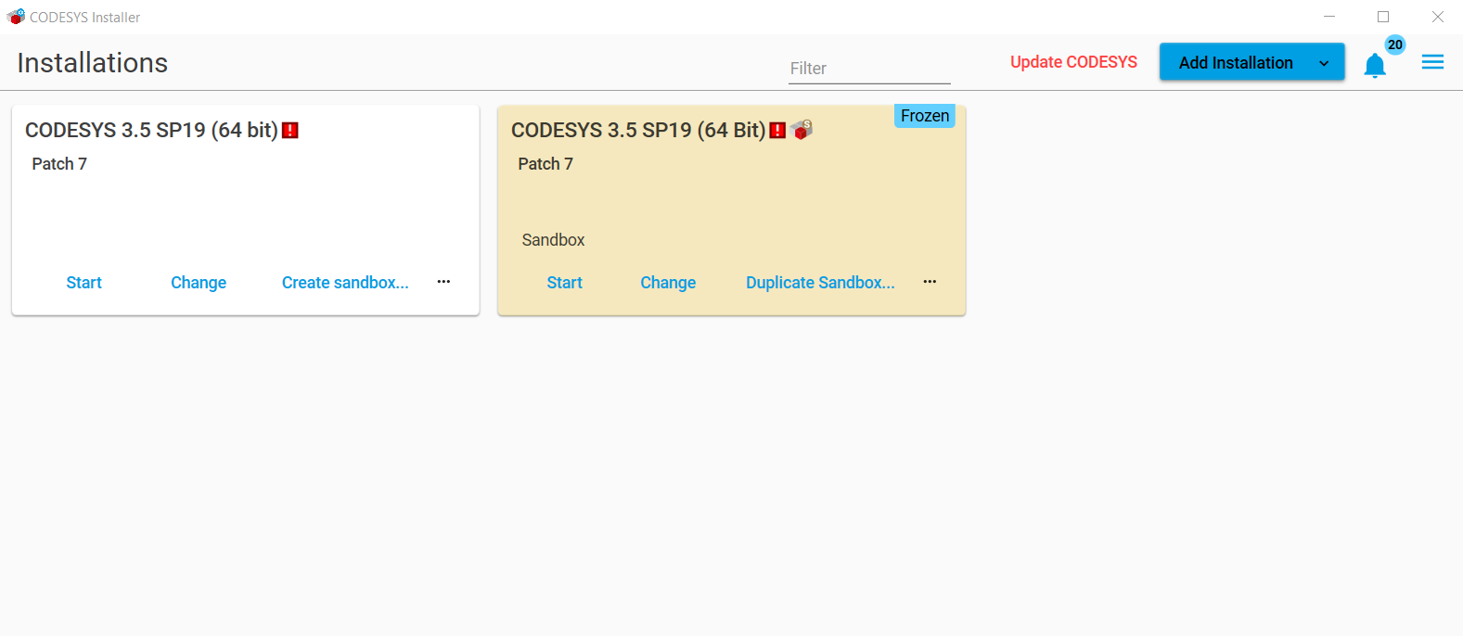
Task: Click the Add Installation button
Action: pyautogui.click(x=1235, y=63)
